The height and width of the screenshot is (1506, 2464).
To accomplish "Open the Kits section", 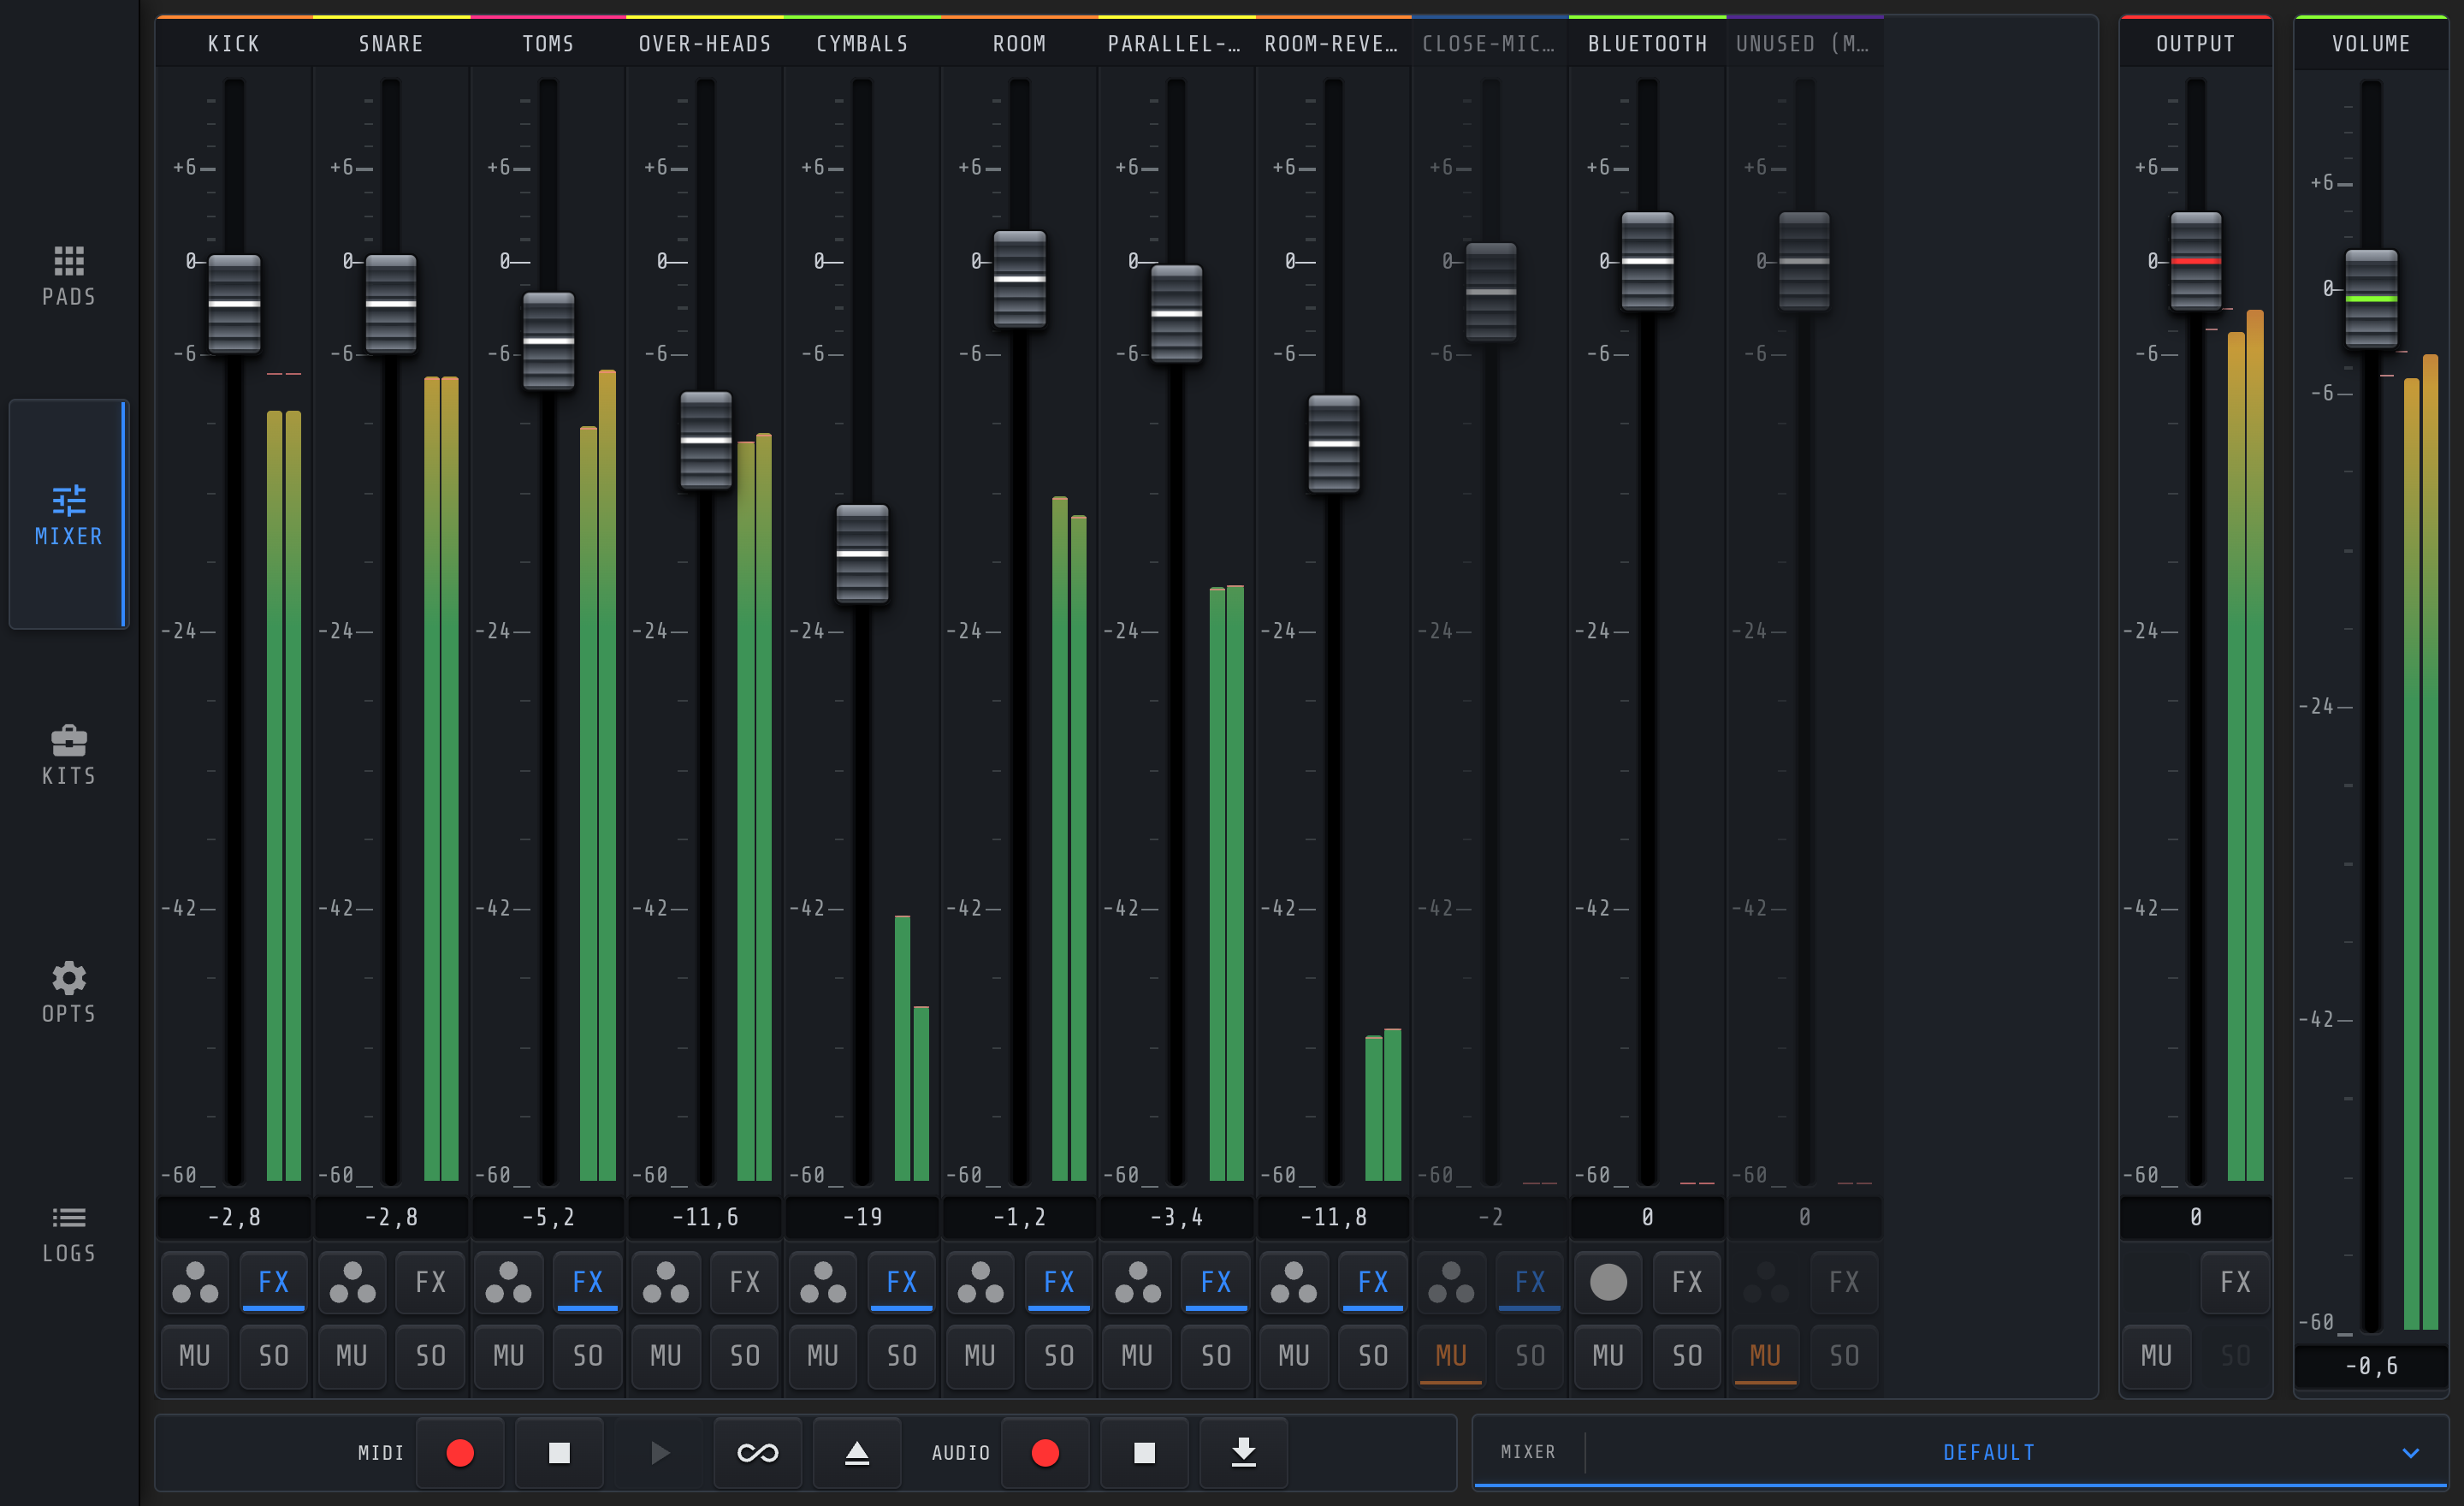I will click(69, 754).
